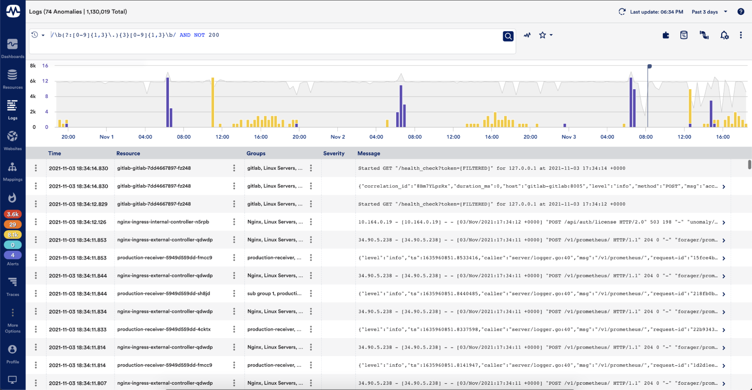Open the Dashboards sidebar section
Image resolution: width=752 pixels, height=390 pixels.
12,49
